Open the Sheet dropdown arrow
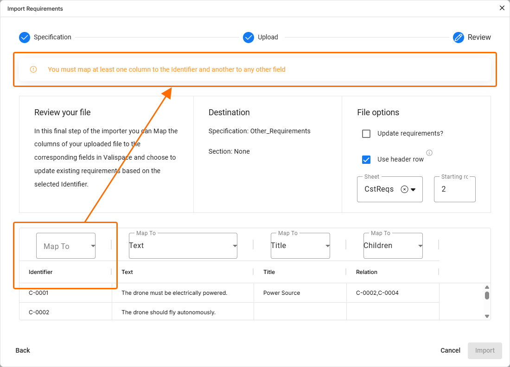 [413, 189]
